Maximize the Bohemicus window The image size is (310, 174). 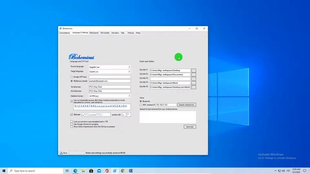pyautogui.click(x=197, y=29)
